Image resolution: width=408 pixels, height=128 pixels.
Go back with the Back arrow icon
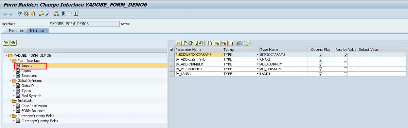pyautogui.click(x=5, y=14)
